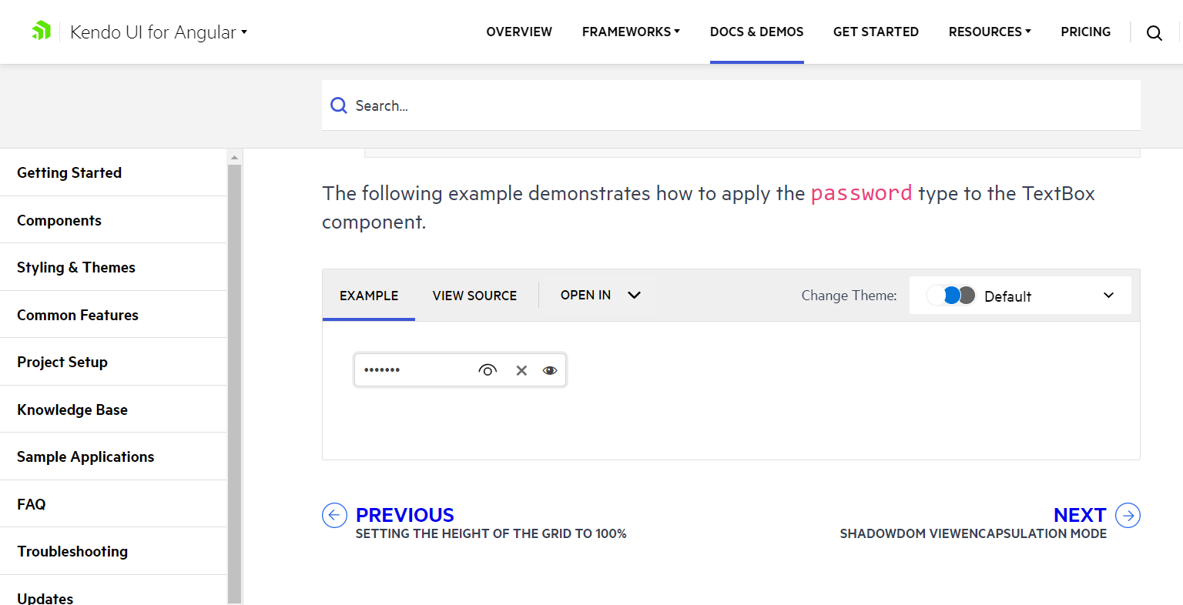Click the sidebar vertical scrollbar thumb
The image size is (1183, 605).
pyautogui.click(x=235, y=384)
